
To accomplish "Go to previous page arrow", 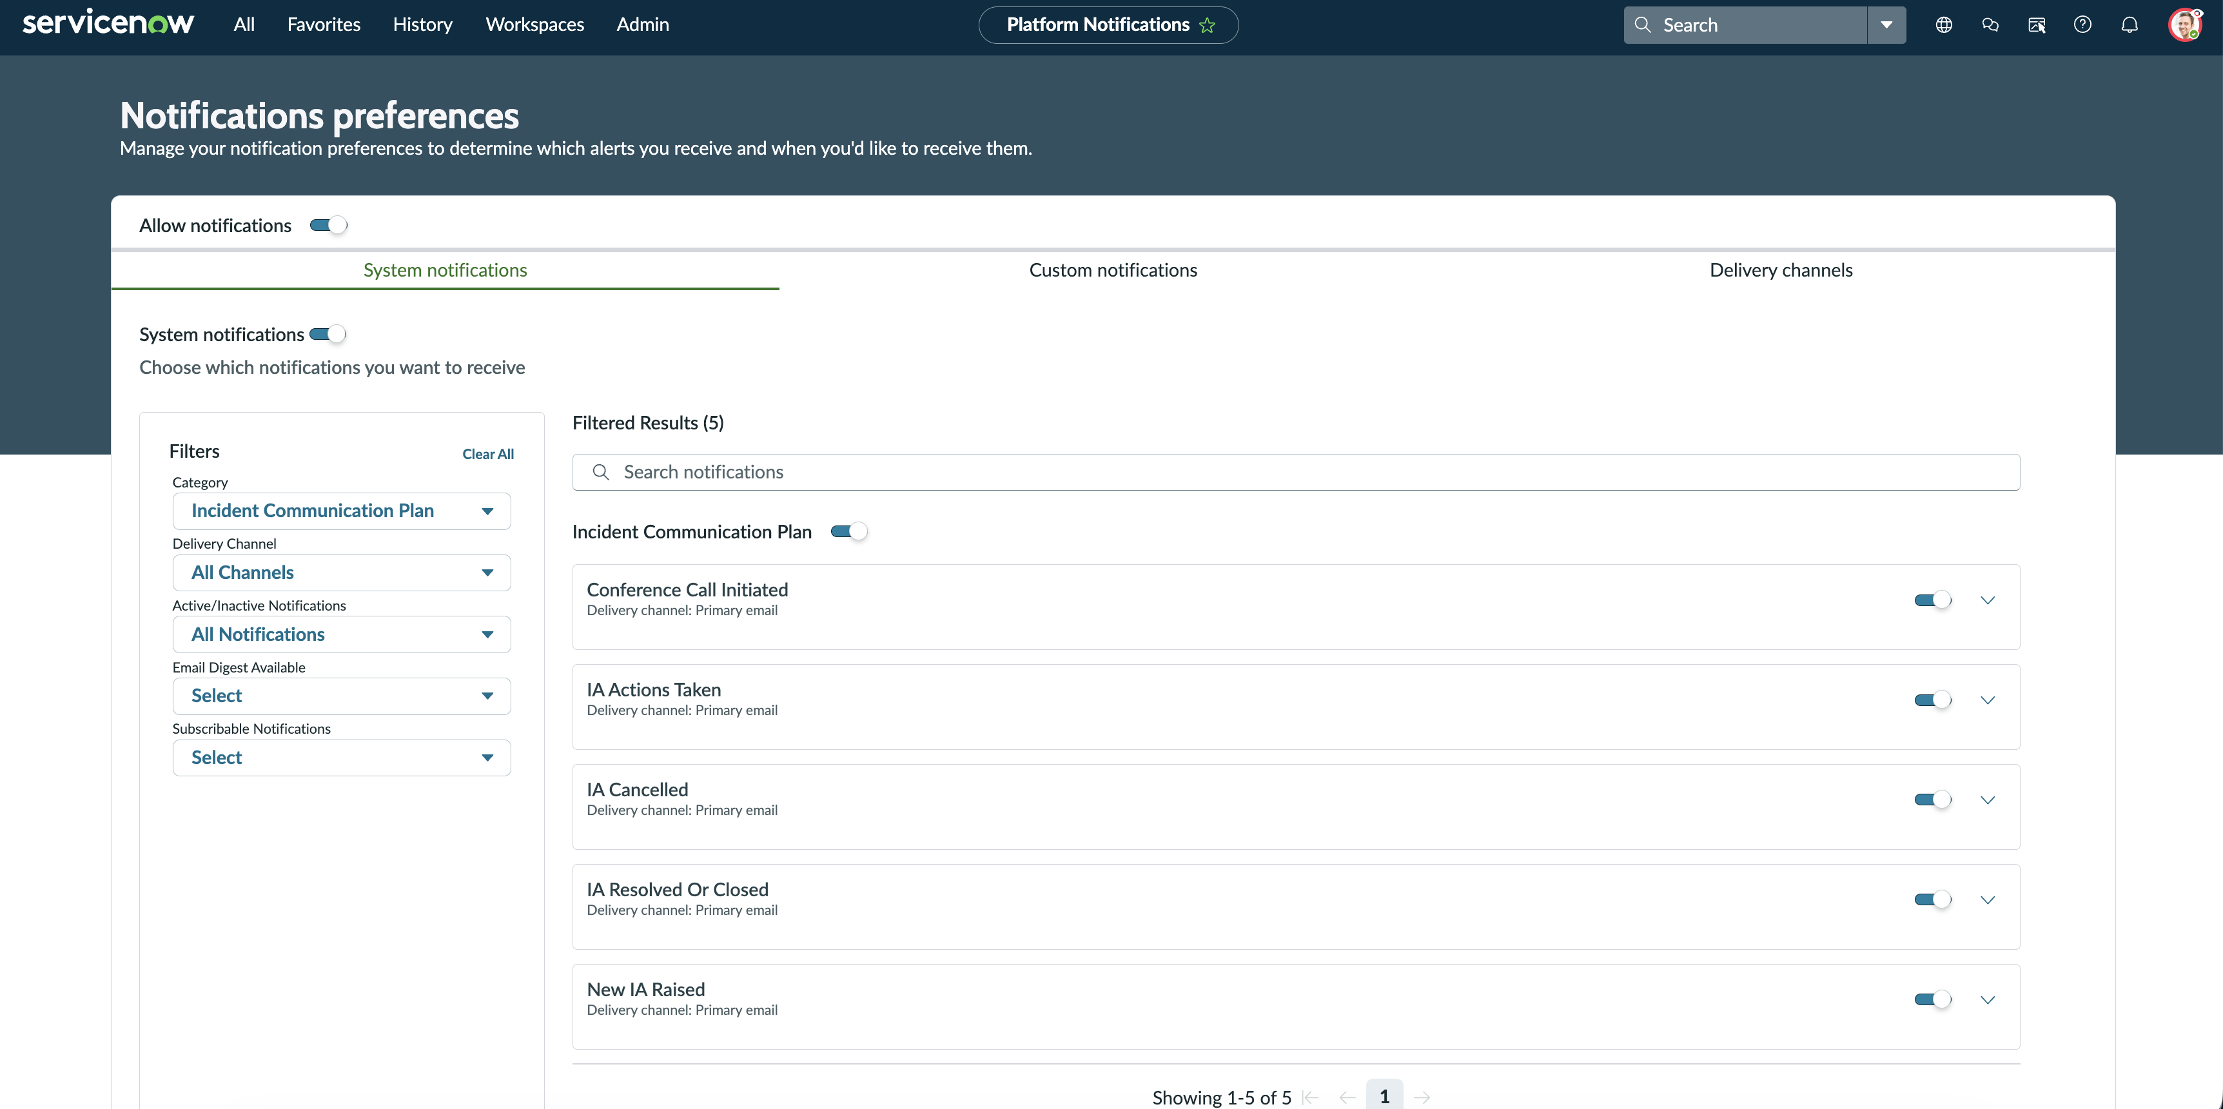I will coord(1347,1097).
